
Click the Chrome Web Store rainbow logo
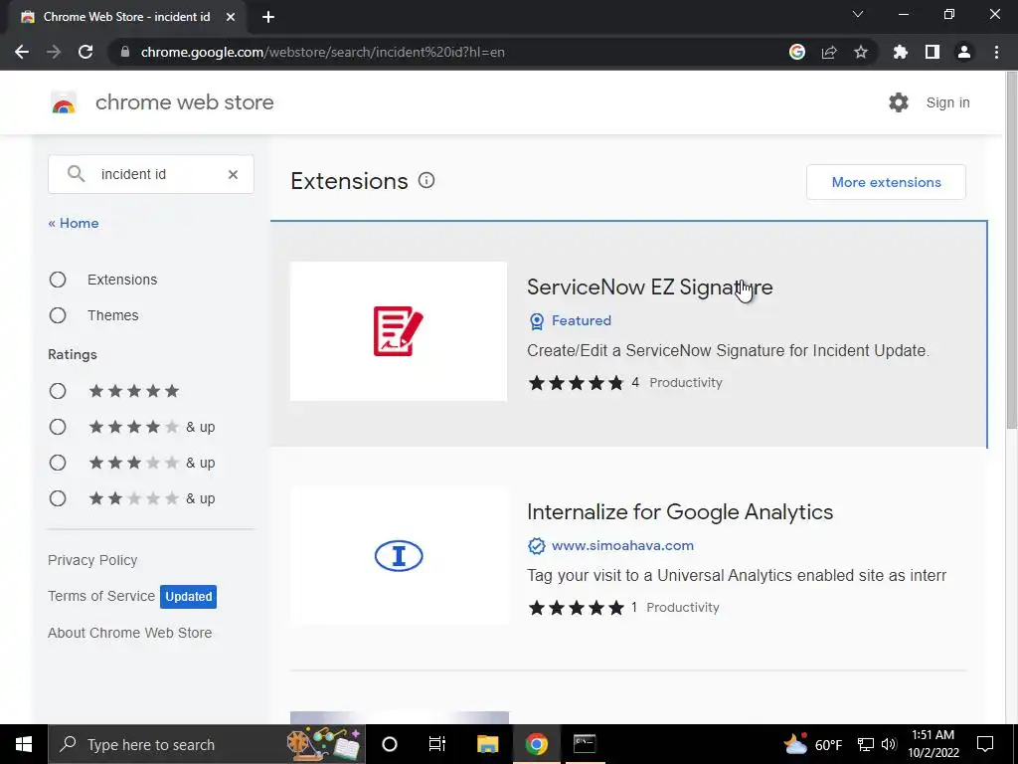[64, 102]
